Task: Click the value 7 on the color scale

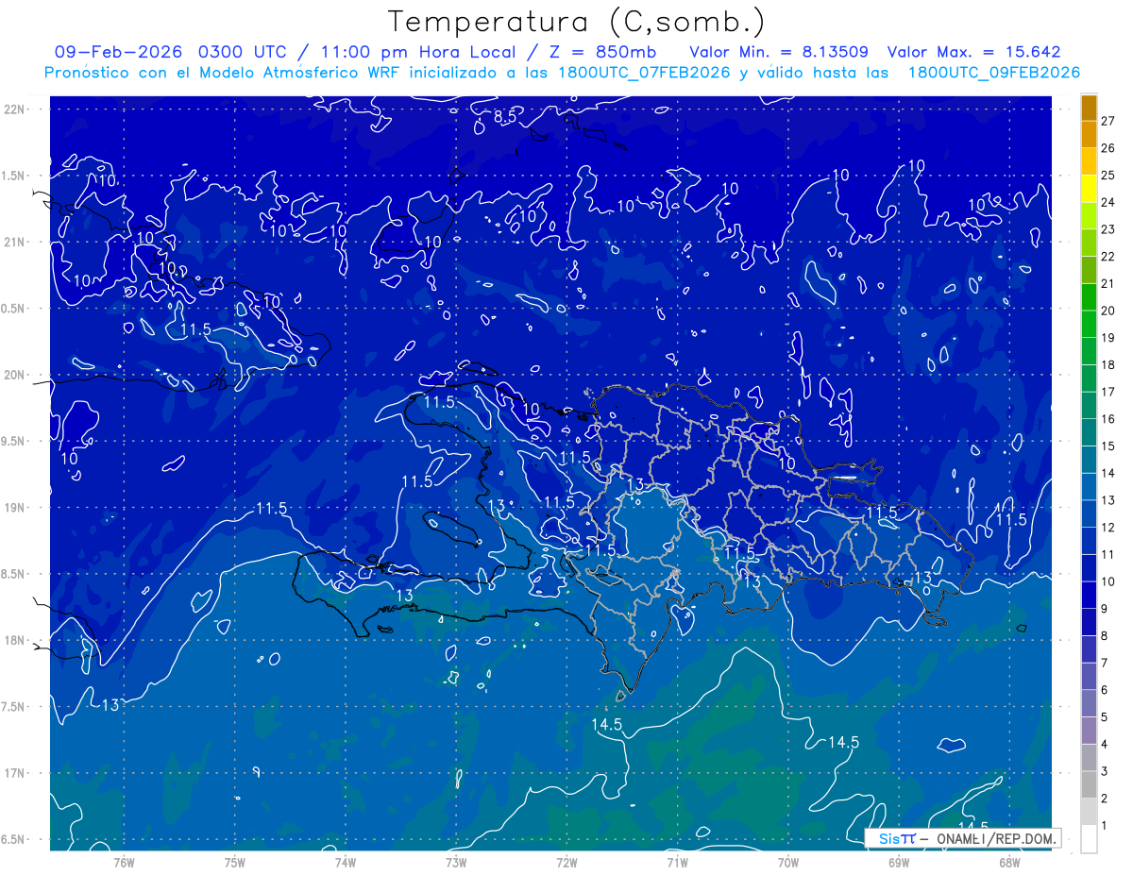Action: 1106,664
